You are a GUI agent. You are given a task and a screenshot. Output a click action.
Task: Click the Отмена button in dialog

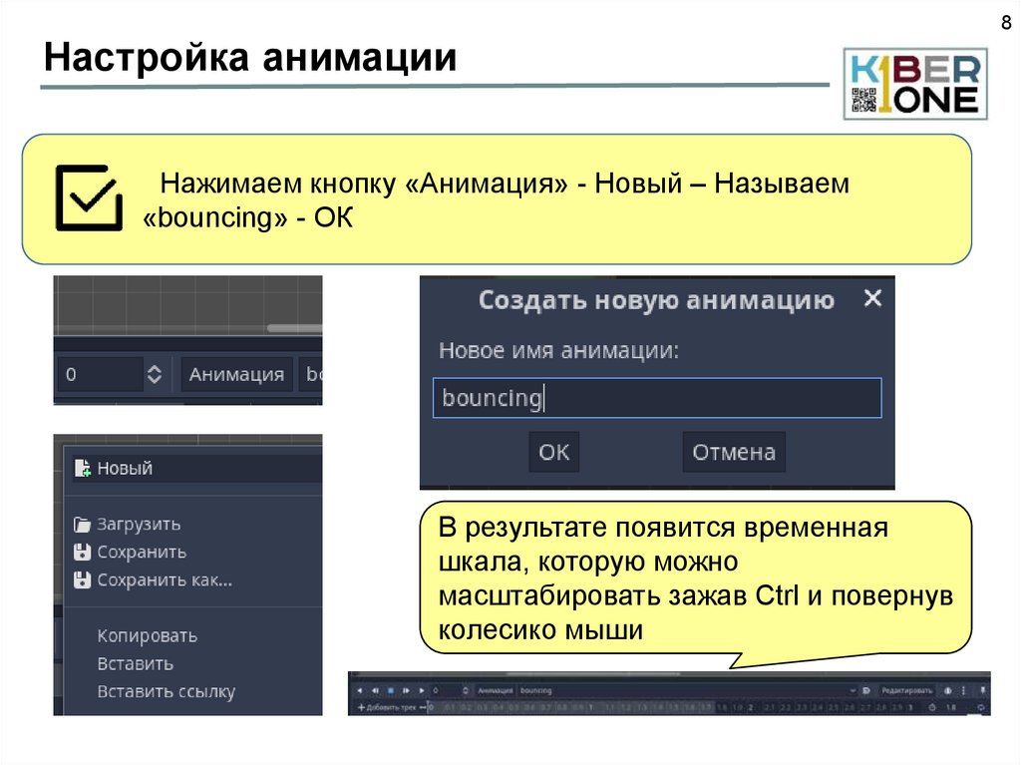click(734, 452)
